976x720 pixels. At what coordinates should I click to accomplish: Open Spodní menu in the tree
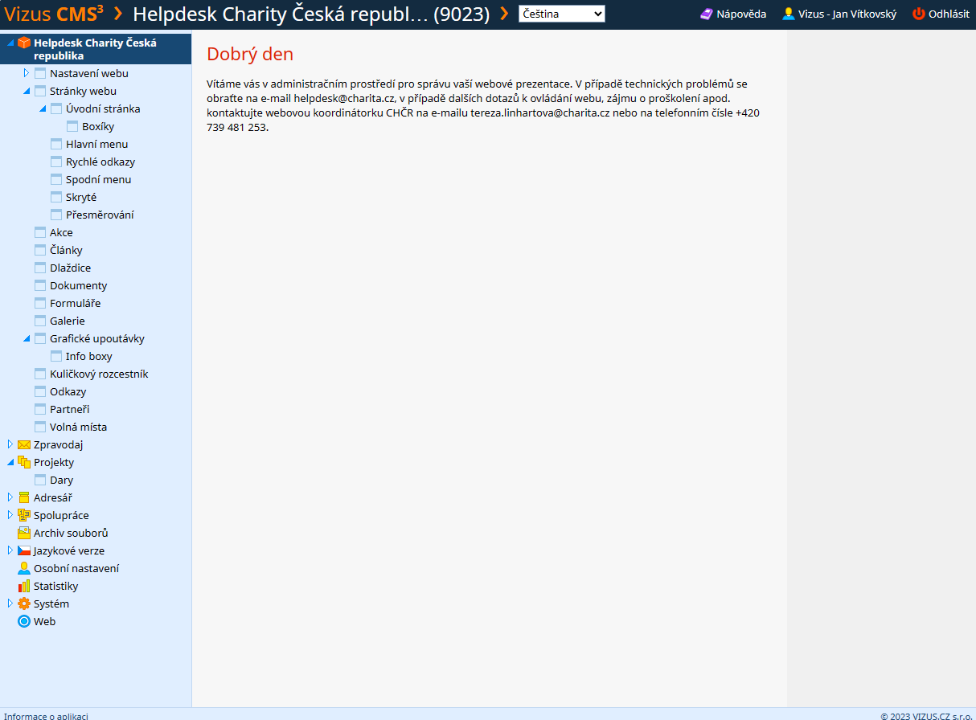(x=98, y=179)
